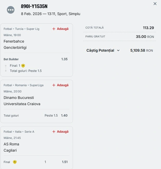161x169 pixels.
Task: Add the AS Roma match via Adaugă
Action: pos(63,132)
